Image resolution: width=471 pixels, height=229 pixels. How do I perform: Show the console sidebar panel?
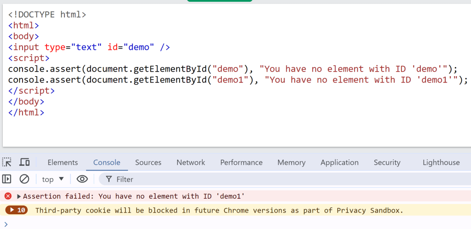7,179
